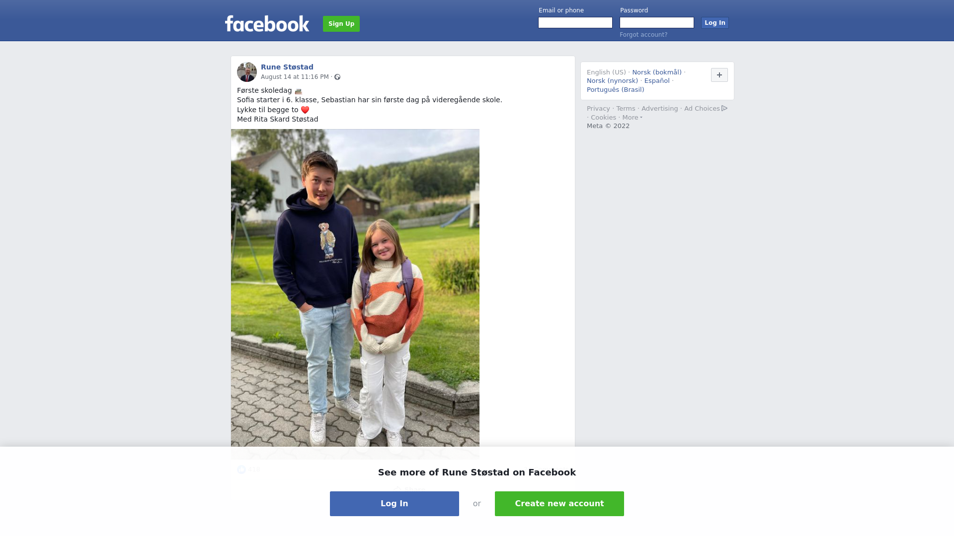Viewport: 954px width, 536px height.
Task: Switch language to Norsk (bokmål)
Action: [x=657, y=72]
